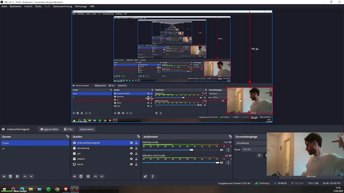Viewport: 344px width, 193px height.
Task: Toggle lock on ekran source
Action: tap(136, 164)
